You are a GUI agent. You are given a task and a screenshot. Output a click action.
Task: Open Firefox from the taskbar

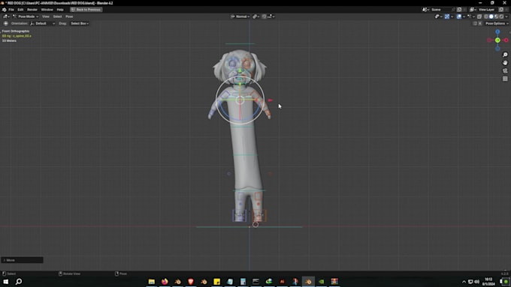click(x=165, y=282)
